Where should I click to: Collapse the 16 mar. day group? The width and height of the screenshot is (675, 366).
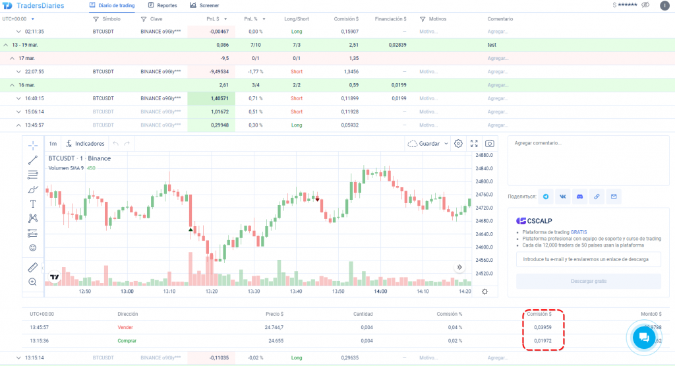coord(13,85)
